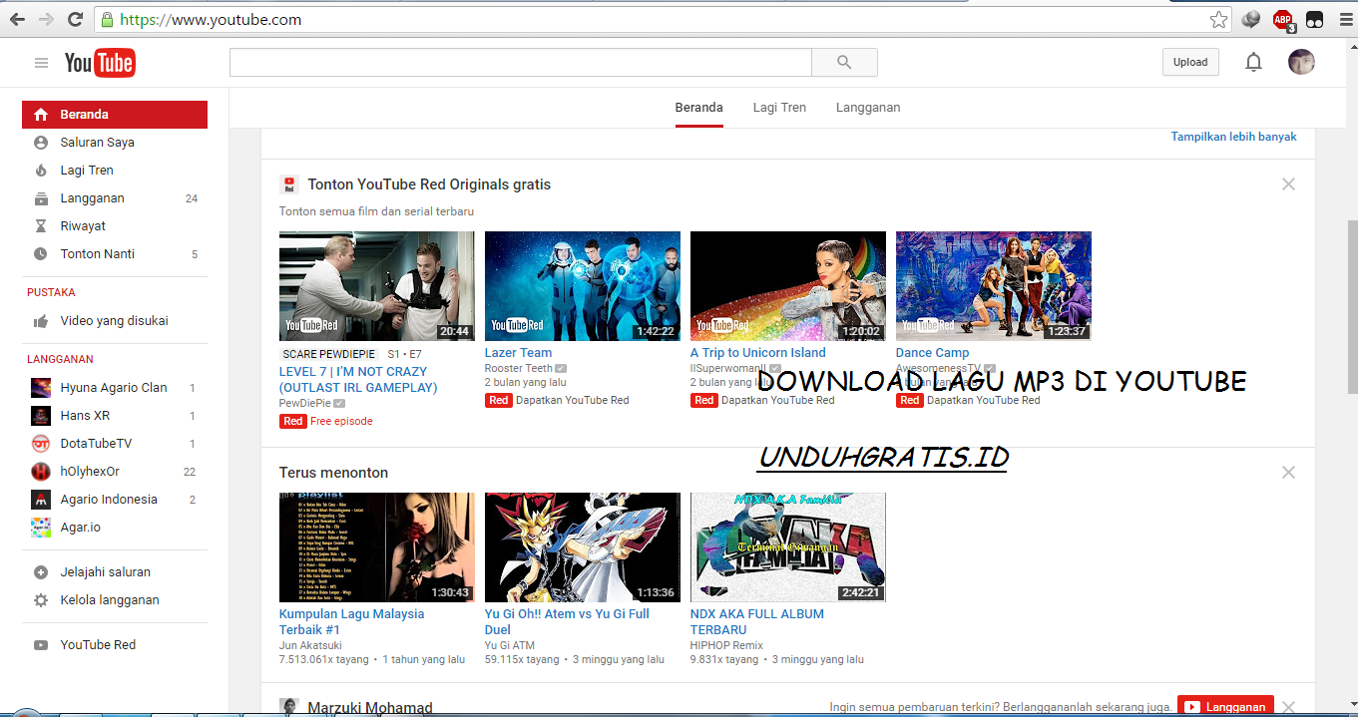Click the Tonton YouTube Red Originals gratis heading
Viewport: 1358px width, 717px height.
(429, 184)
